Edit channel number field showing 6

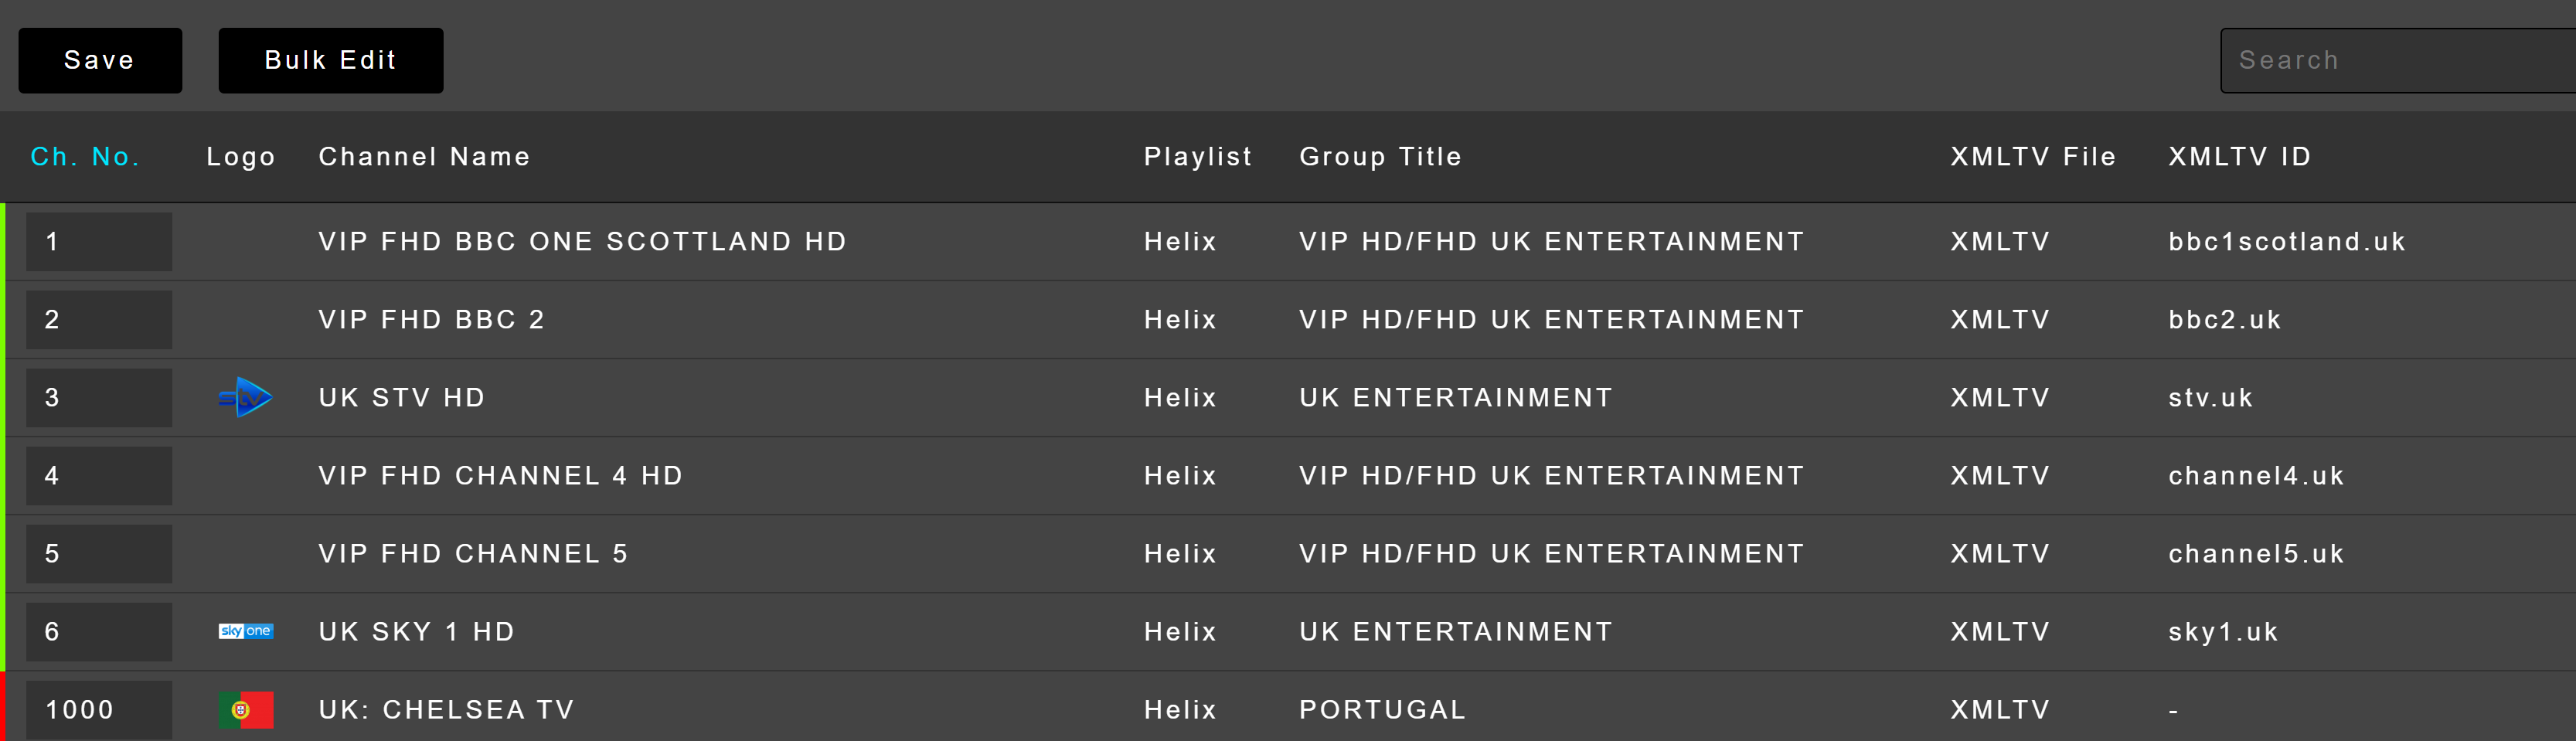(98, 632)
